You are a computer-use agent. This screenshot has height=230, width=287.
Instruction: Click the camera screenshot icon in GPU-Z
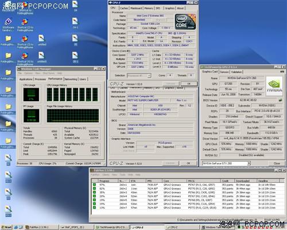[282, 71]
